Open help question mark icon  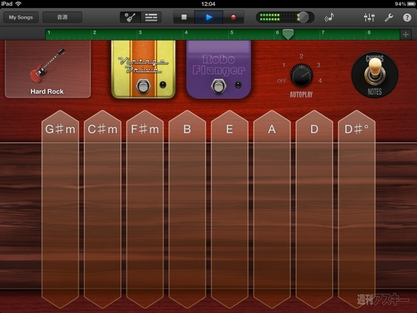click(407, 17)
